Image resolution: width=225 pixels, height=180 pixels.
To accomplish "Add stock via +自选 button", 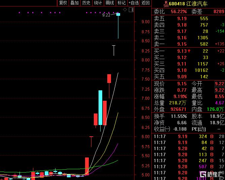I will click(134, 3).
